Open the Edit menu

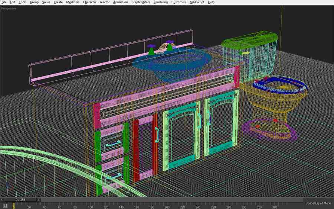13,2
